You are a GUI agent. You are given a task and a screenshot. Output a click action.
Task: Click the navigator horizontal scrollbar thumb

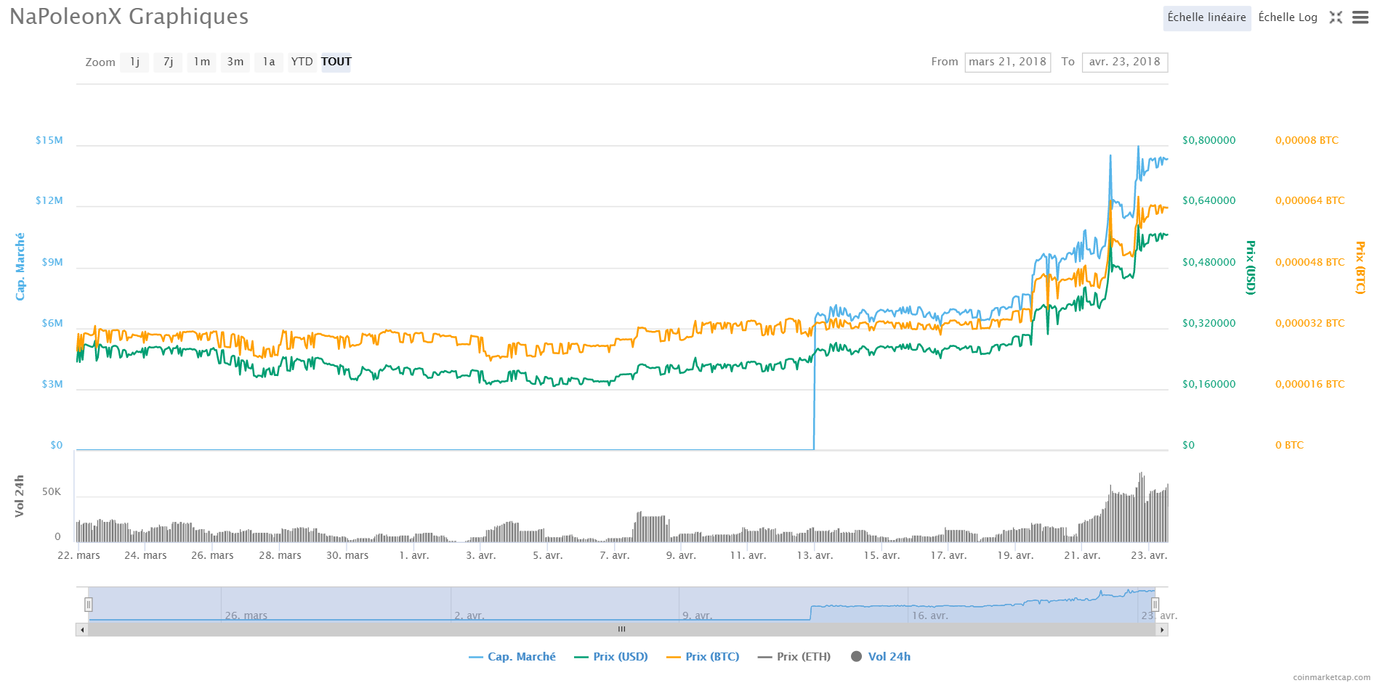coord(622,629)
